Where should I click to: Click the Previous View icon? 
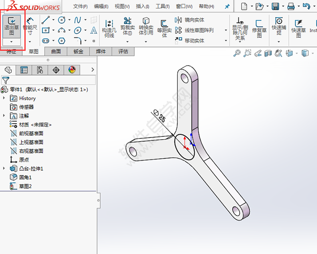pos(258,53)
